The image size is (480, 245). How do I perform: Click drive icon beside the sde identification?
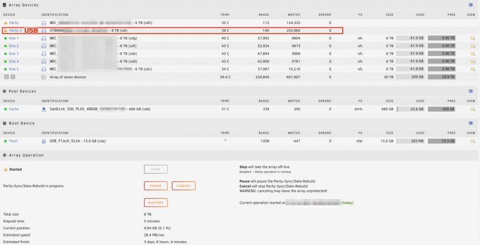point(44,54)
